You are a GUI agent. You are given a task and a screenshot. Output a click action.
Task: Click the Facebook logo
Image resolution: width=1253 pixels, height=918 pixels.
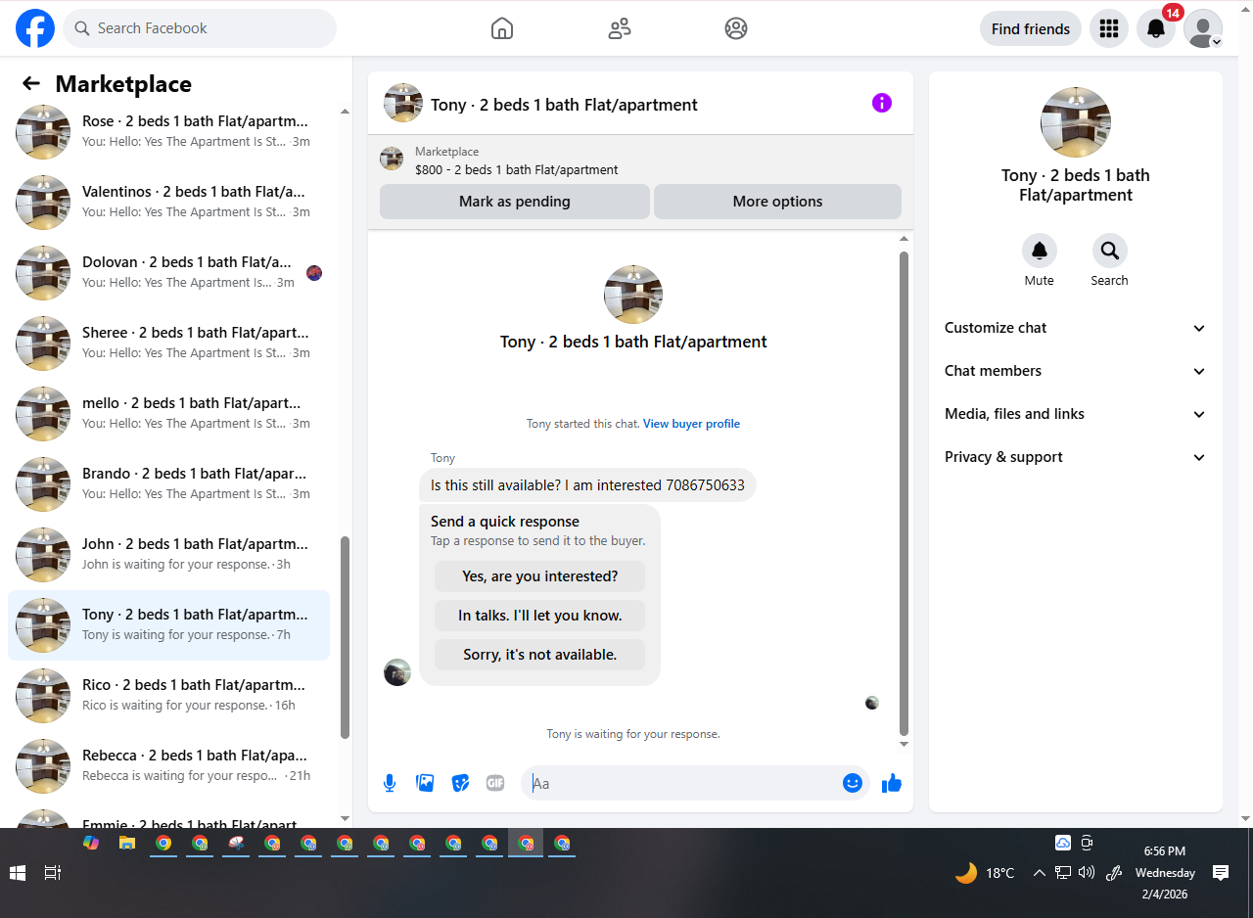[35, 28]
